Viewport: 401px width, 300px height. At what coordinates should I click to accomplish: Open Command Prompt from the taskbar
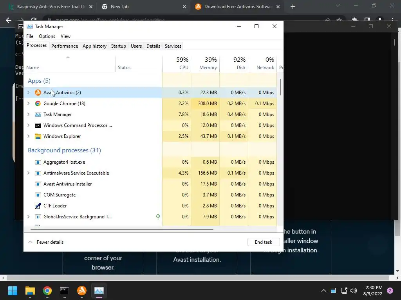click(x=65, y=291)
